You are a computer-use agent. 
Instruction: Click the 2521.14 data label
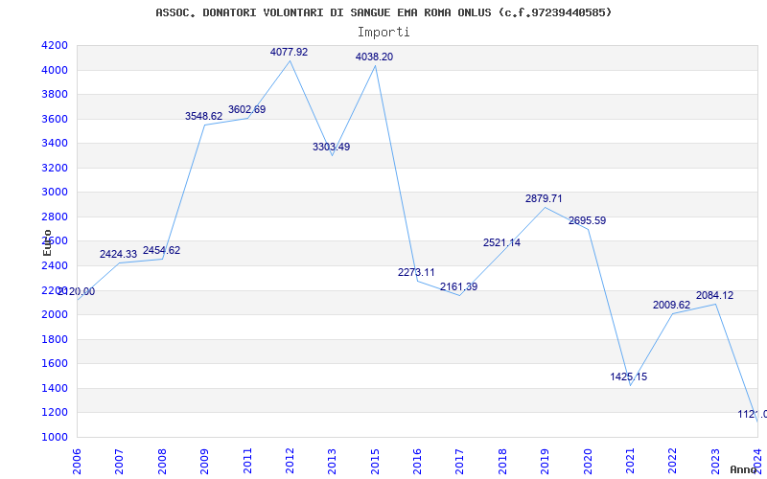[501, 242]
